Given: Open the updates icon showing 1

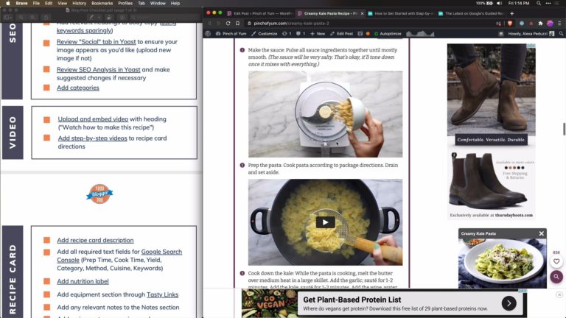Looking at the screenshot, I should [287, 34].
